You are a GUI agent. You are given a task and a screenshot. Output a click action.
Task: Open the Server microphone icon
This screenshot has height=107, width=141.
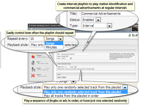[x=33, y=63]
